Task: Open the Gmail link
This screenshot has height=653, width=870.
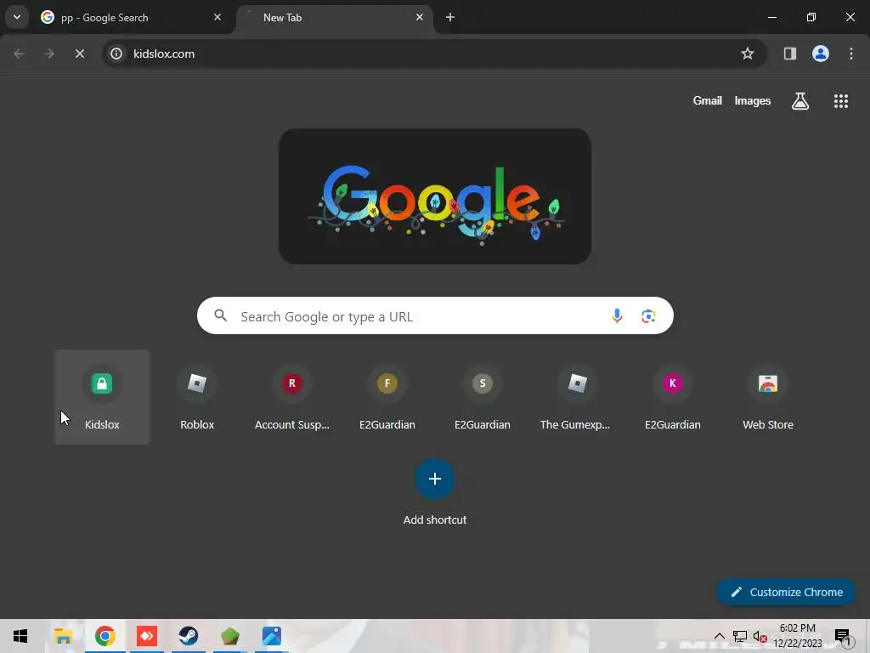Action: point(708,100)
